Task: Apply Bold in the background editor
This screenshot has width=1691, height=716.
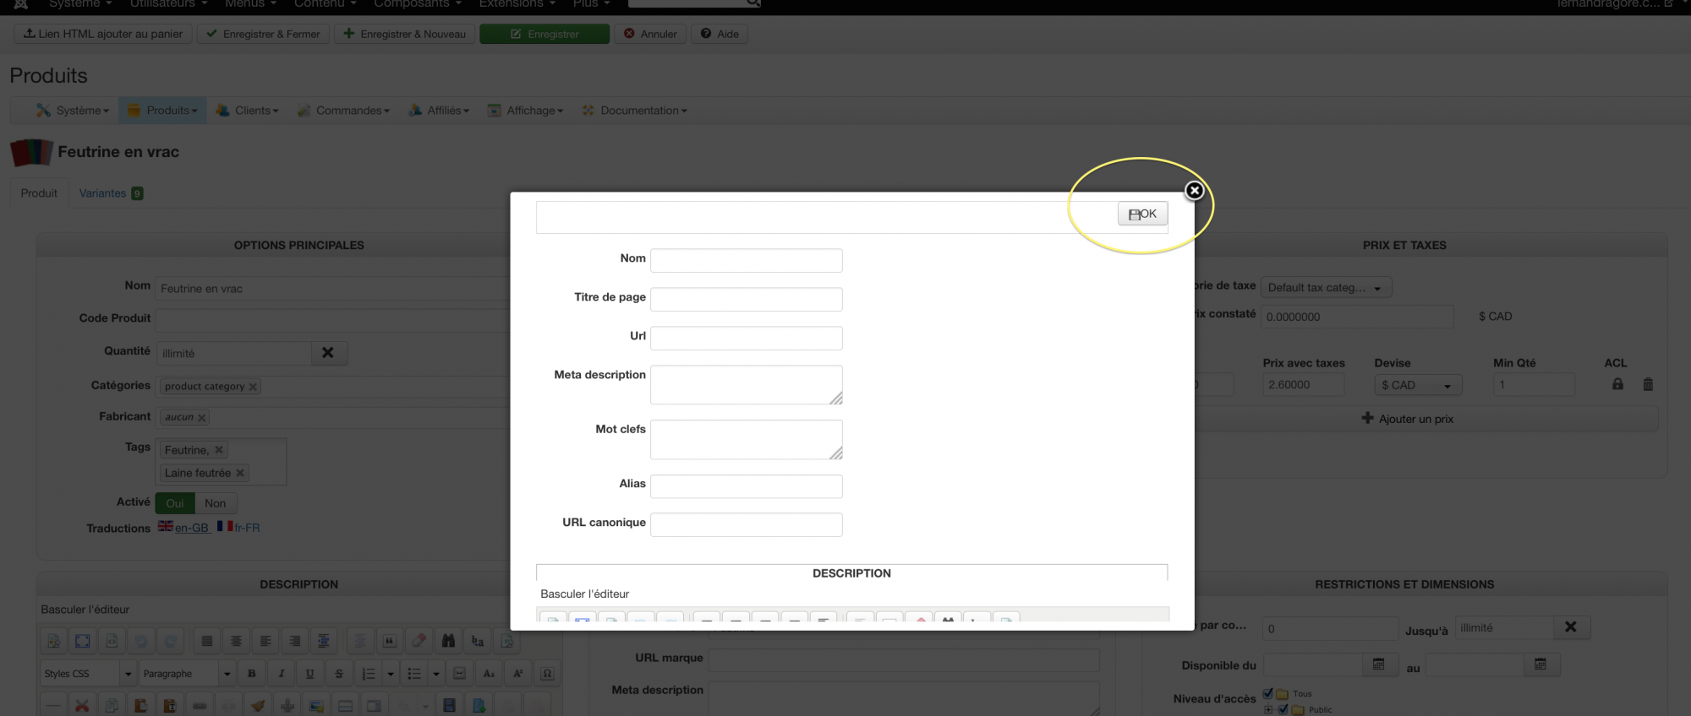Action: 252,674
